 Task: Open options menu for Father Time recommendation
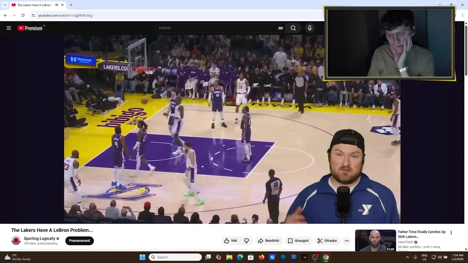point(451,233)
